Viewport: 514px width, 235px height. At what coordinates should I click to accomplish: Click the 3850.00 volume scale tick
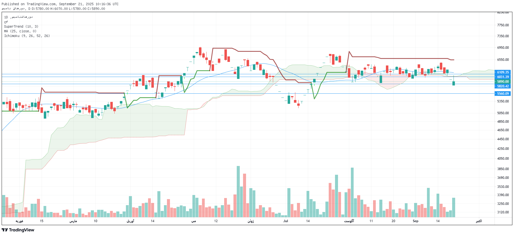coord(503,169)
